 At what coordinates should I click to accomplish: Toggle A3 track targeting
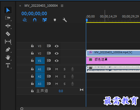coord(40,84)
